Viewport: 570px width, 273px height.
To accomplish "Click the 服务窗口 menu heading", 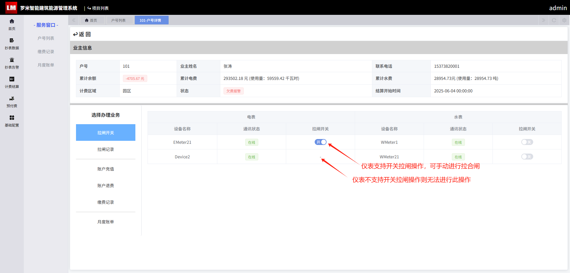I will coord(46,25).
